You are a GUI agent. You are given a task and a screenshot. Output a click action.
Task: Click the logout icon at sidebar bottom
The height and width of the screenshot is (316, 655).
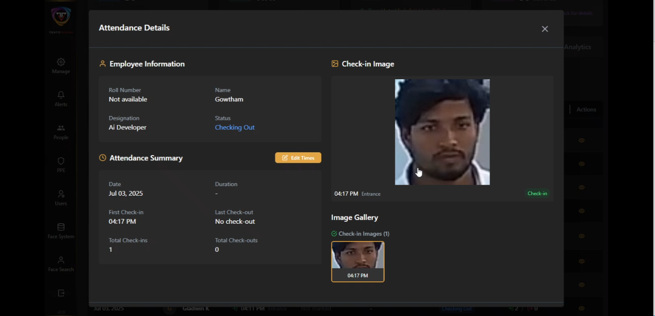click(60, 293)
